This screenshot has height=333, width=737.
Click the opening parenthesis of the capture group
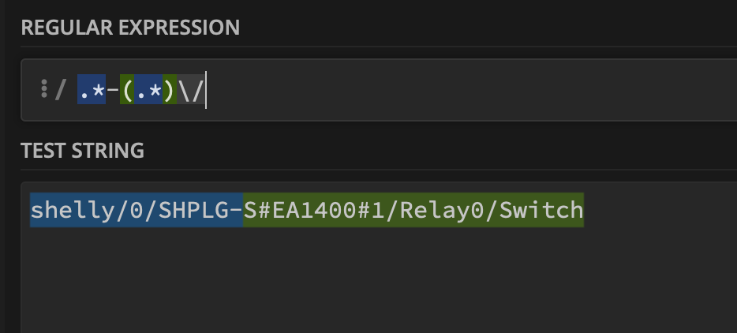tap(128, 92)
